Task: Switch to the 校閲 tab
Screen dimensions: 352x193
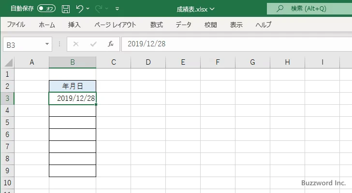Action: click(x=211, y=25)
